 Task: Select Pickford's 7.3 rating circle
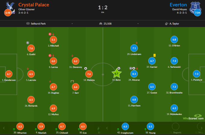(x=197, y=74)
